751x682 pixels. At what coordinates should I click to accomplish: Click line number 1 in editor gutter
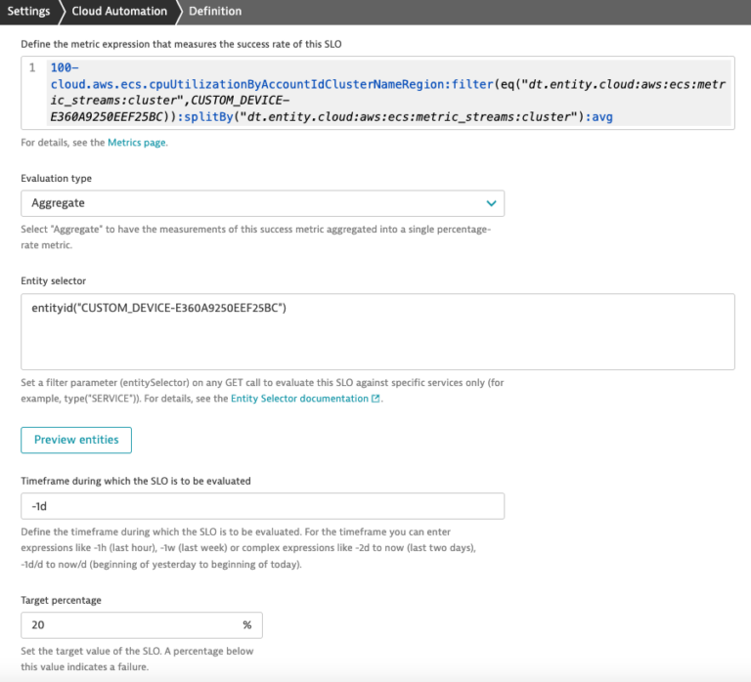pyautogui.click(x=32, y=67)
